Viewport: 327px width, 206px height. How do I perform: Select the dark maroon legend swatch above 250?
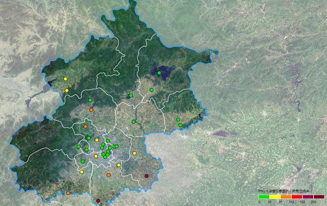(x=318, y=197)
